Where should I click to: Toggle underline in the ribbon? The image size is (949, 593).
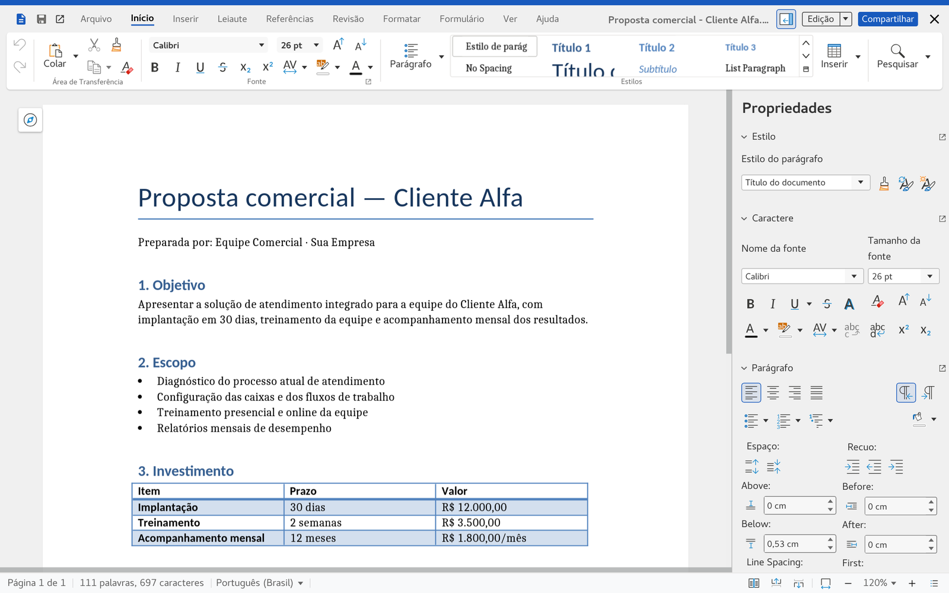pos(200,67)
